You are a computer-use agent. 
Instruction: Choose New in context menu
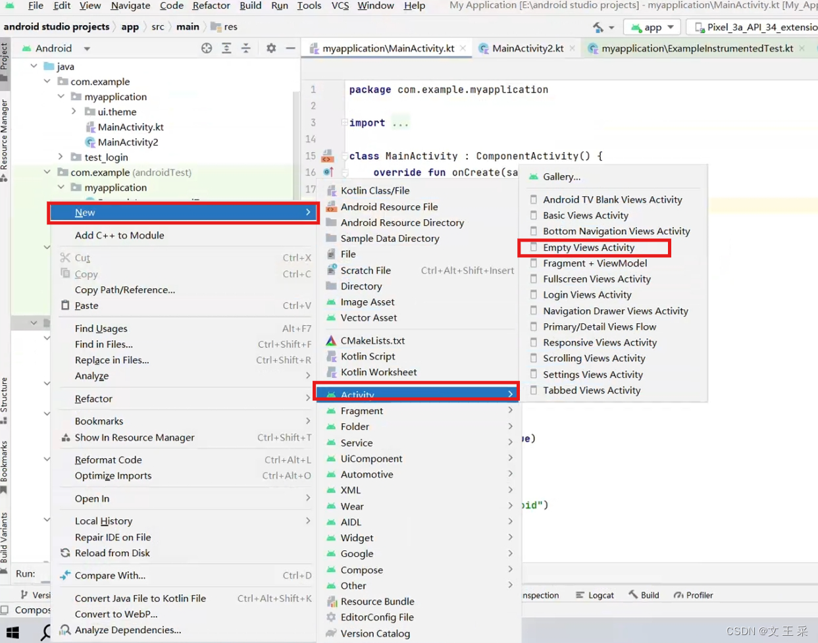coord(184,212)
